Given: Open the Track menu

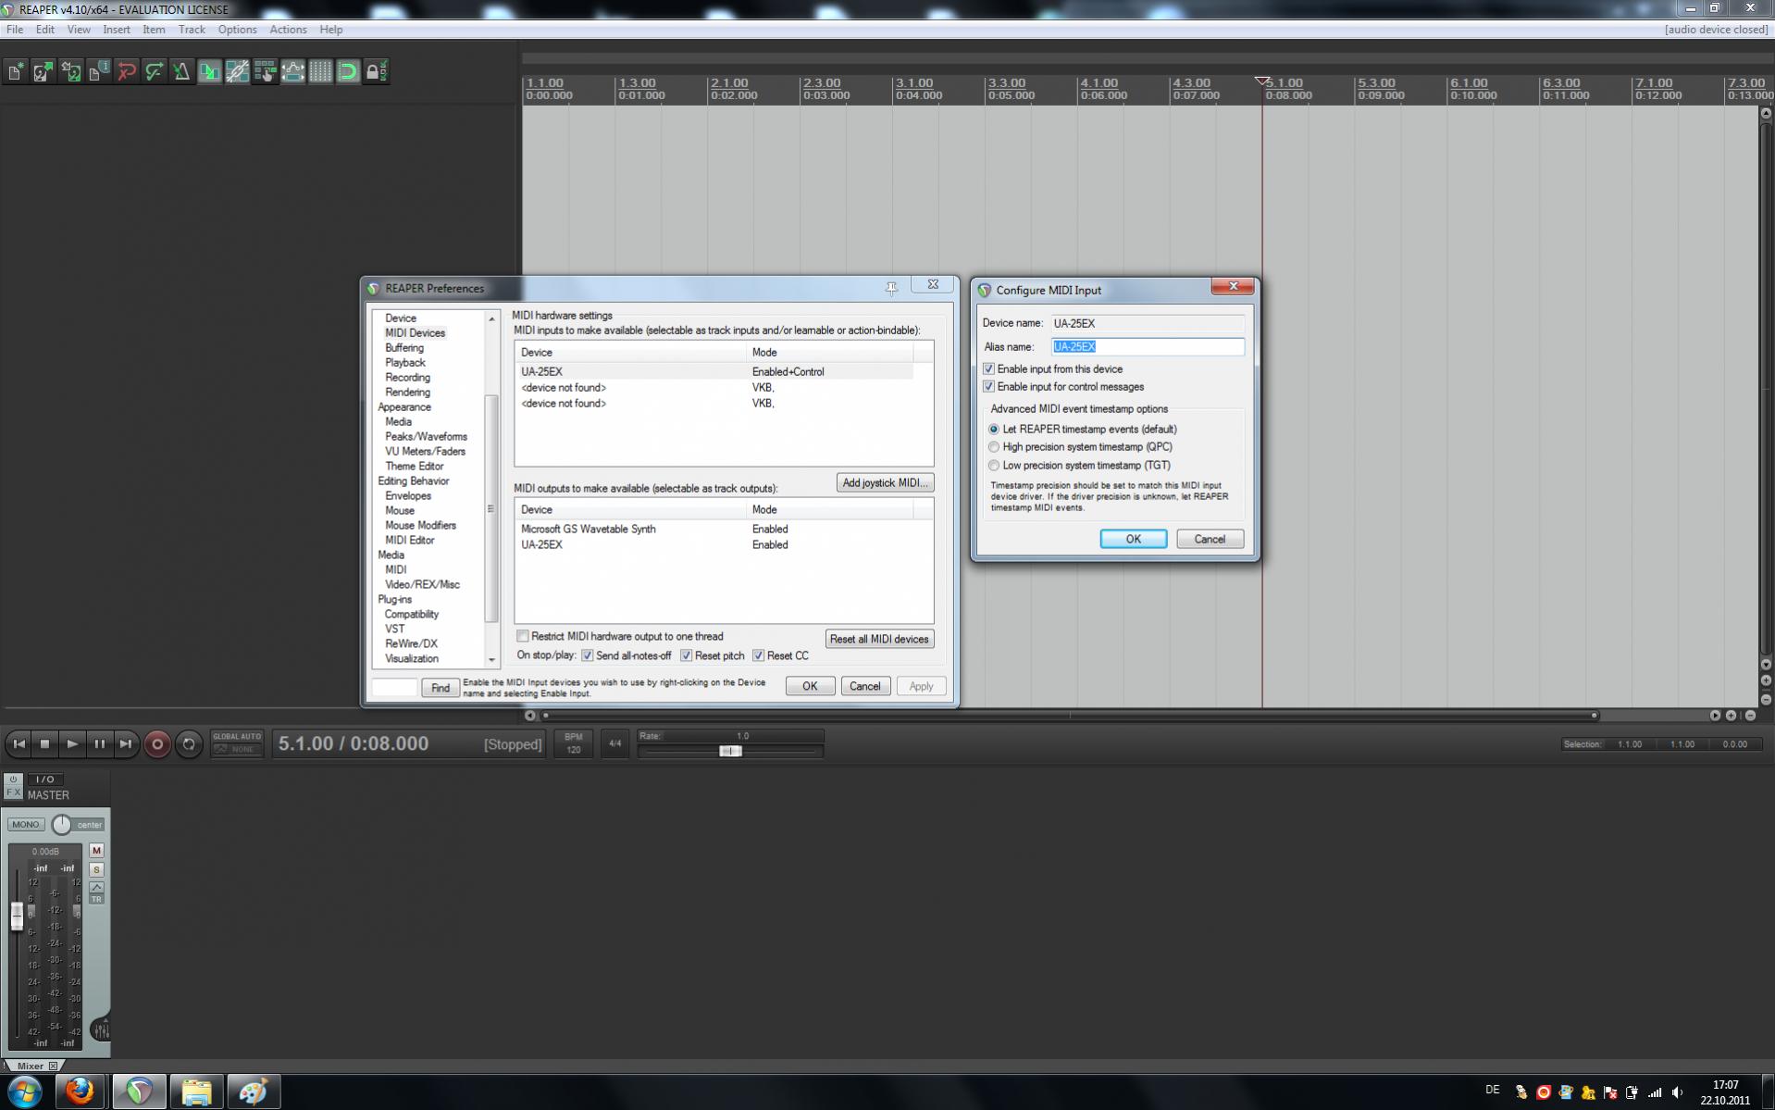Looking at the screenshot, I should point(192,30).
